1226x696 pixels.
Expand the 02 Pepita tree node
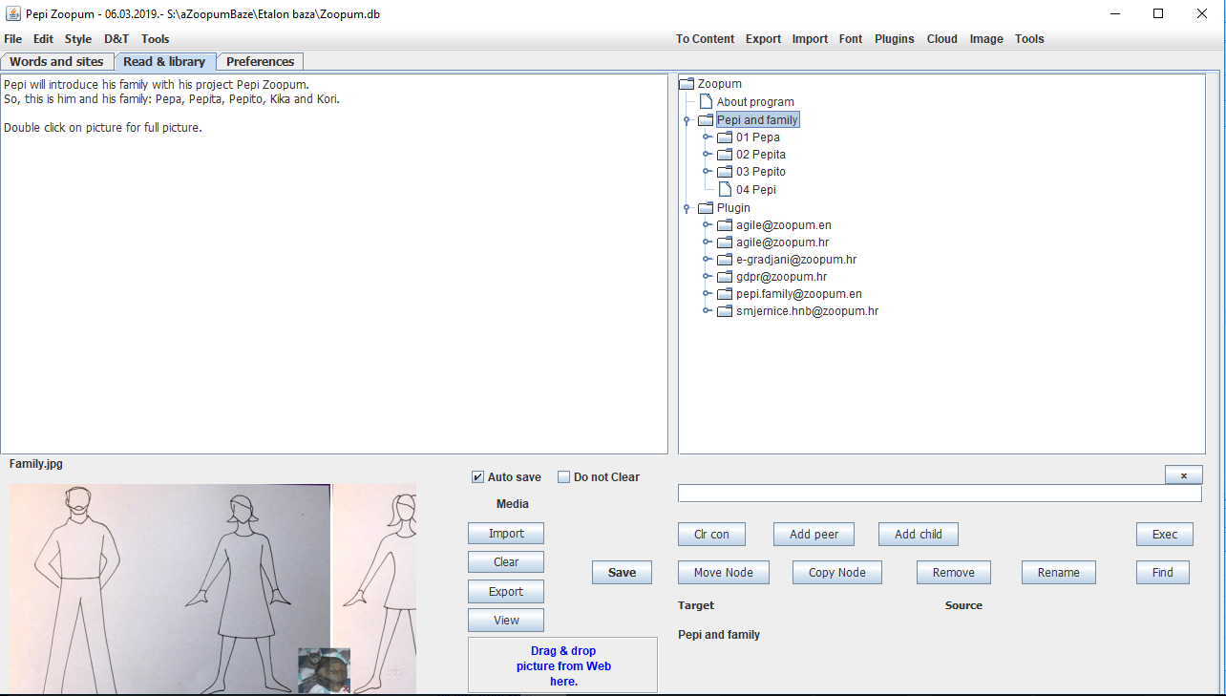coord(707,155)
